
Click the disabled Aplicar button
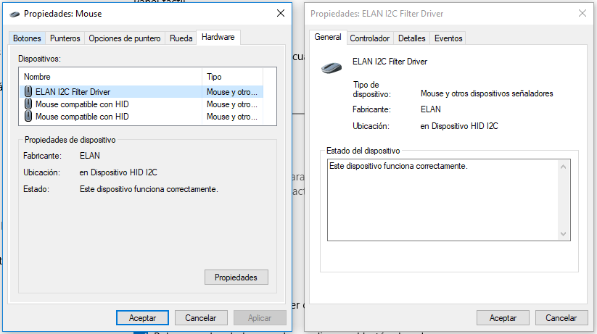(260, 317)
